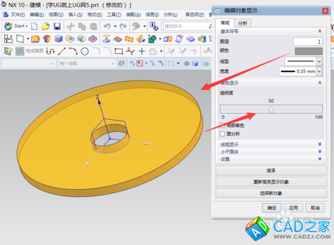Click the 应用 button
Screen dimensions: 334x245
click(293, 208)
